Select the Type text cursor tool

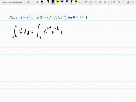28,2
